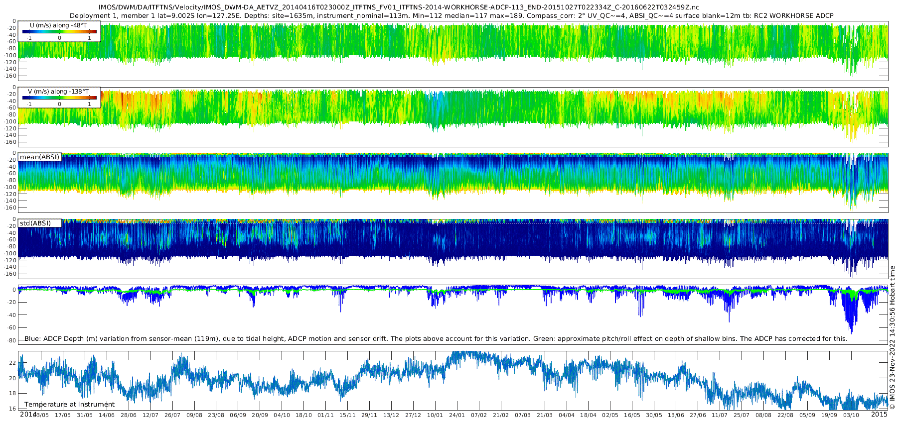This screenshot has height=423, width=897.
Task: Click the '26/07' date tick
Action: click(172, 416)
